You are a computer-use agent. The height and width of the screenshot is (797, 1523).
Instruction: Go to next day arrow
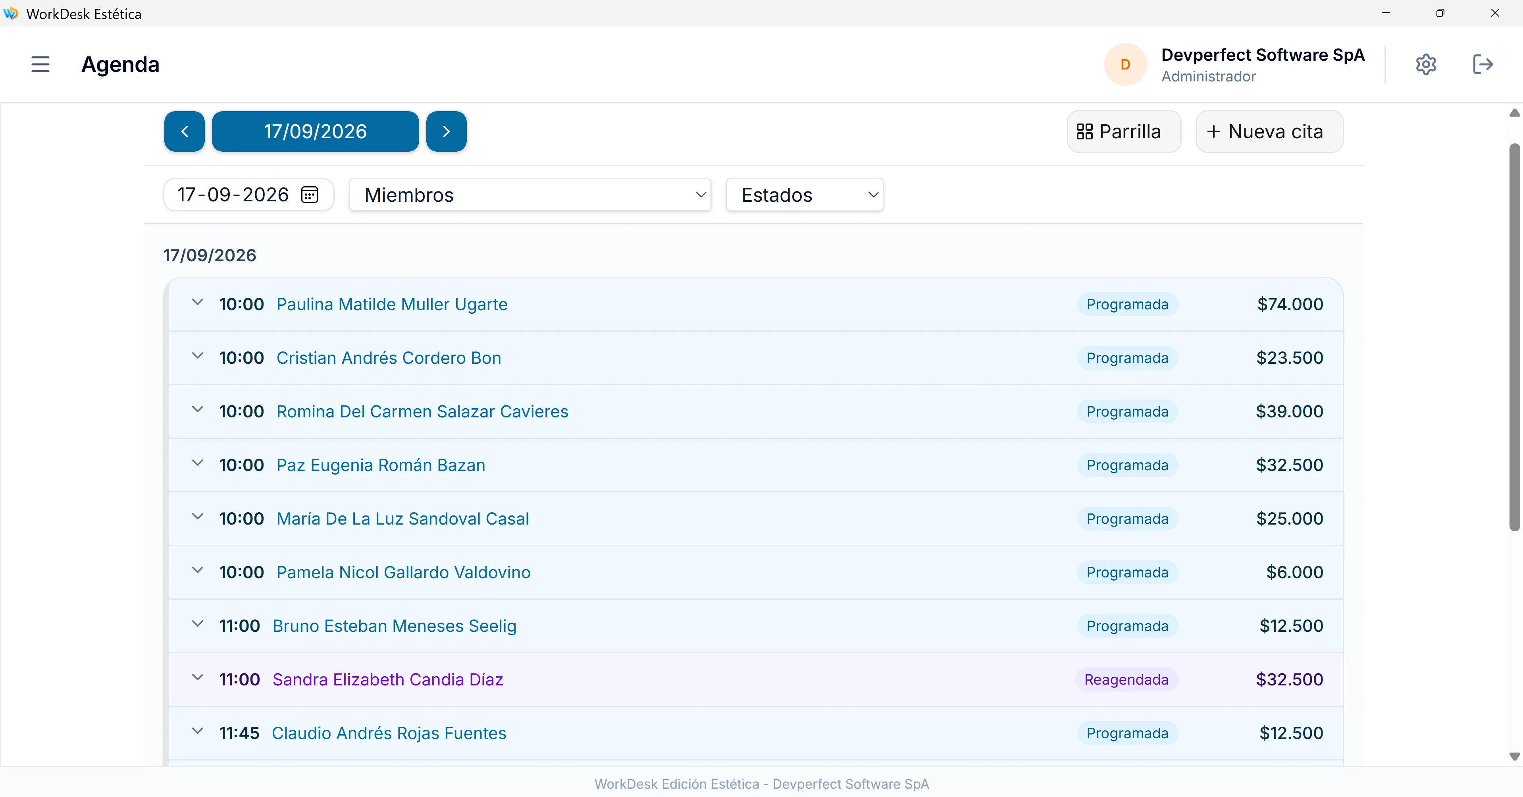pos(447,131)
